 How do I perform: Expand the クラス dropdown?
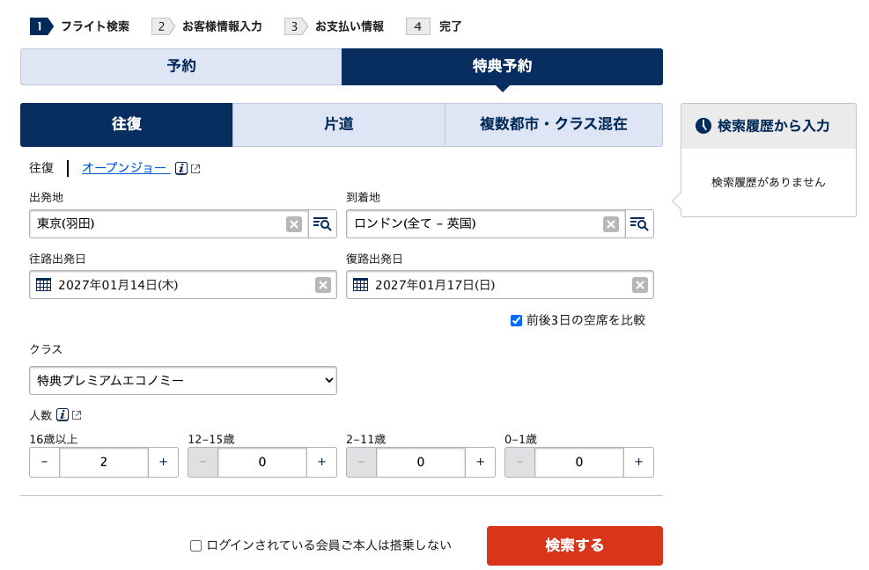click(x=183, y=380)
